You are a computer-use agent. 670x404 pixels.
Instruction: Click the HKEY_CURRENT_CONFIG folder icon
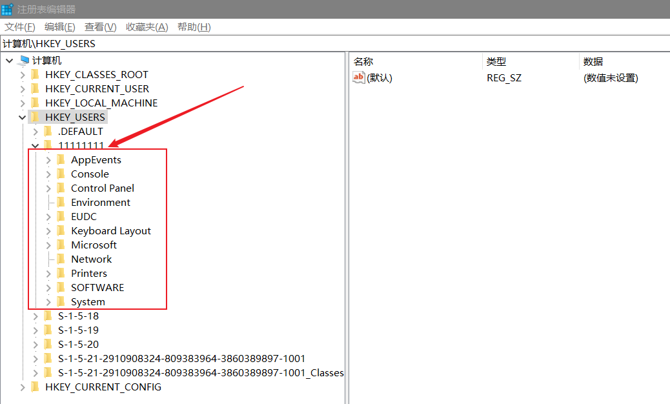pyautogui.click(x=35, y=387)
